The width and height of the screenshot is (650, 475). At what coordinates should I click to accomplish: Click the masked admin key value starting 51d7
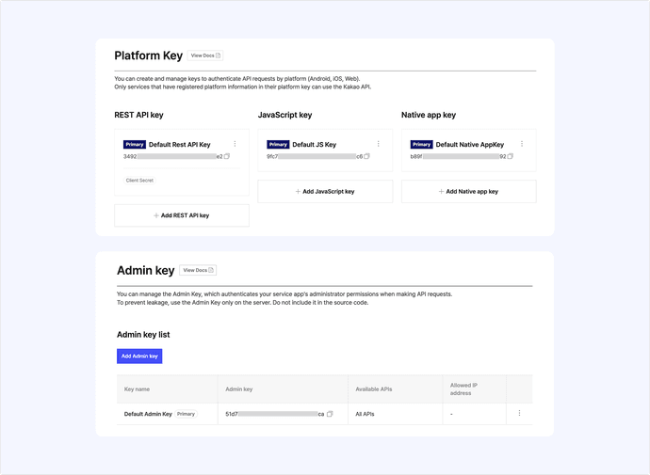click(x=274, y=414)
